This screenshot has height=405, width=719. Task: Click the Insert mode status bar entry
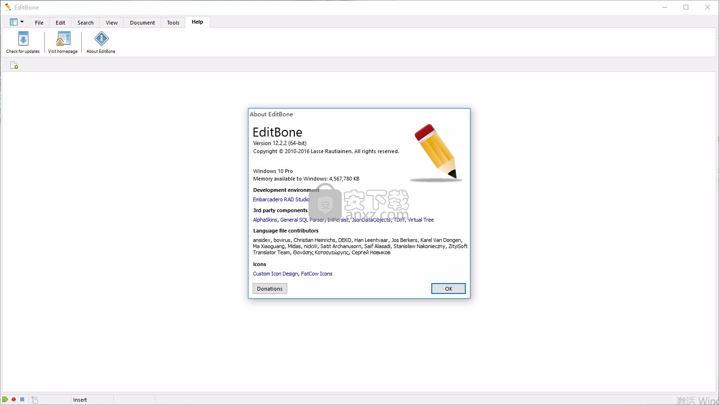pos(80,400)
